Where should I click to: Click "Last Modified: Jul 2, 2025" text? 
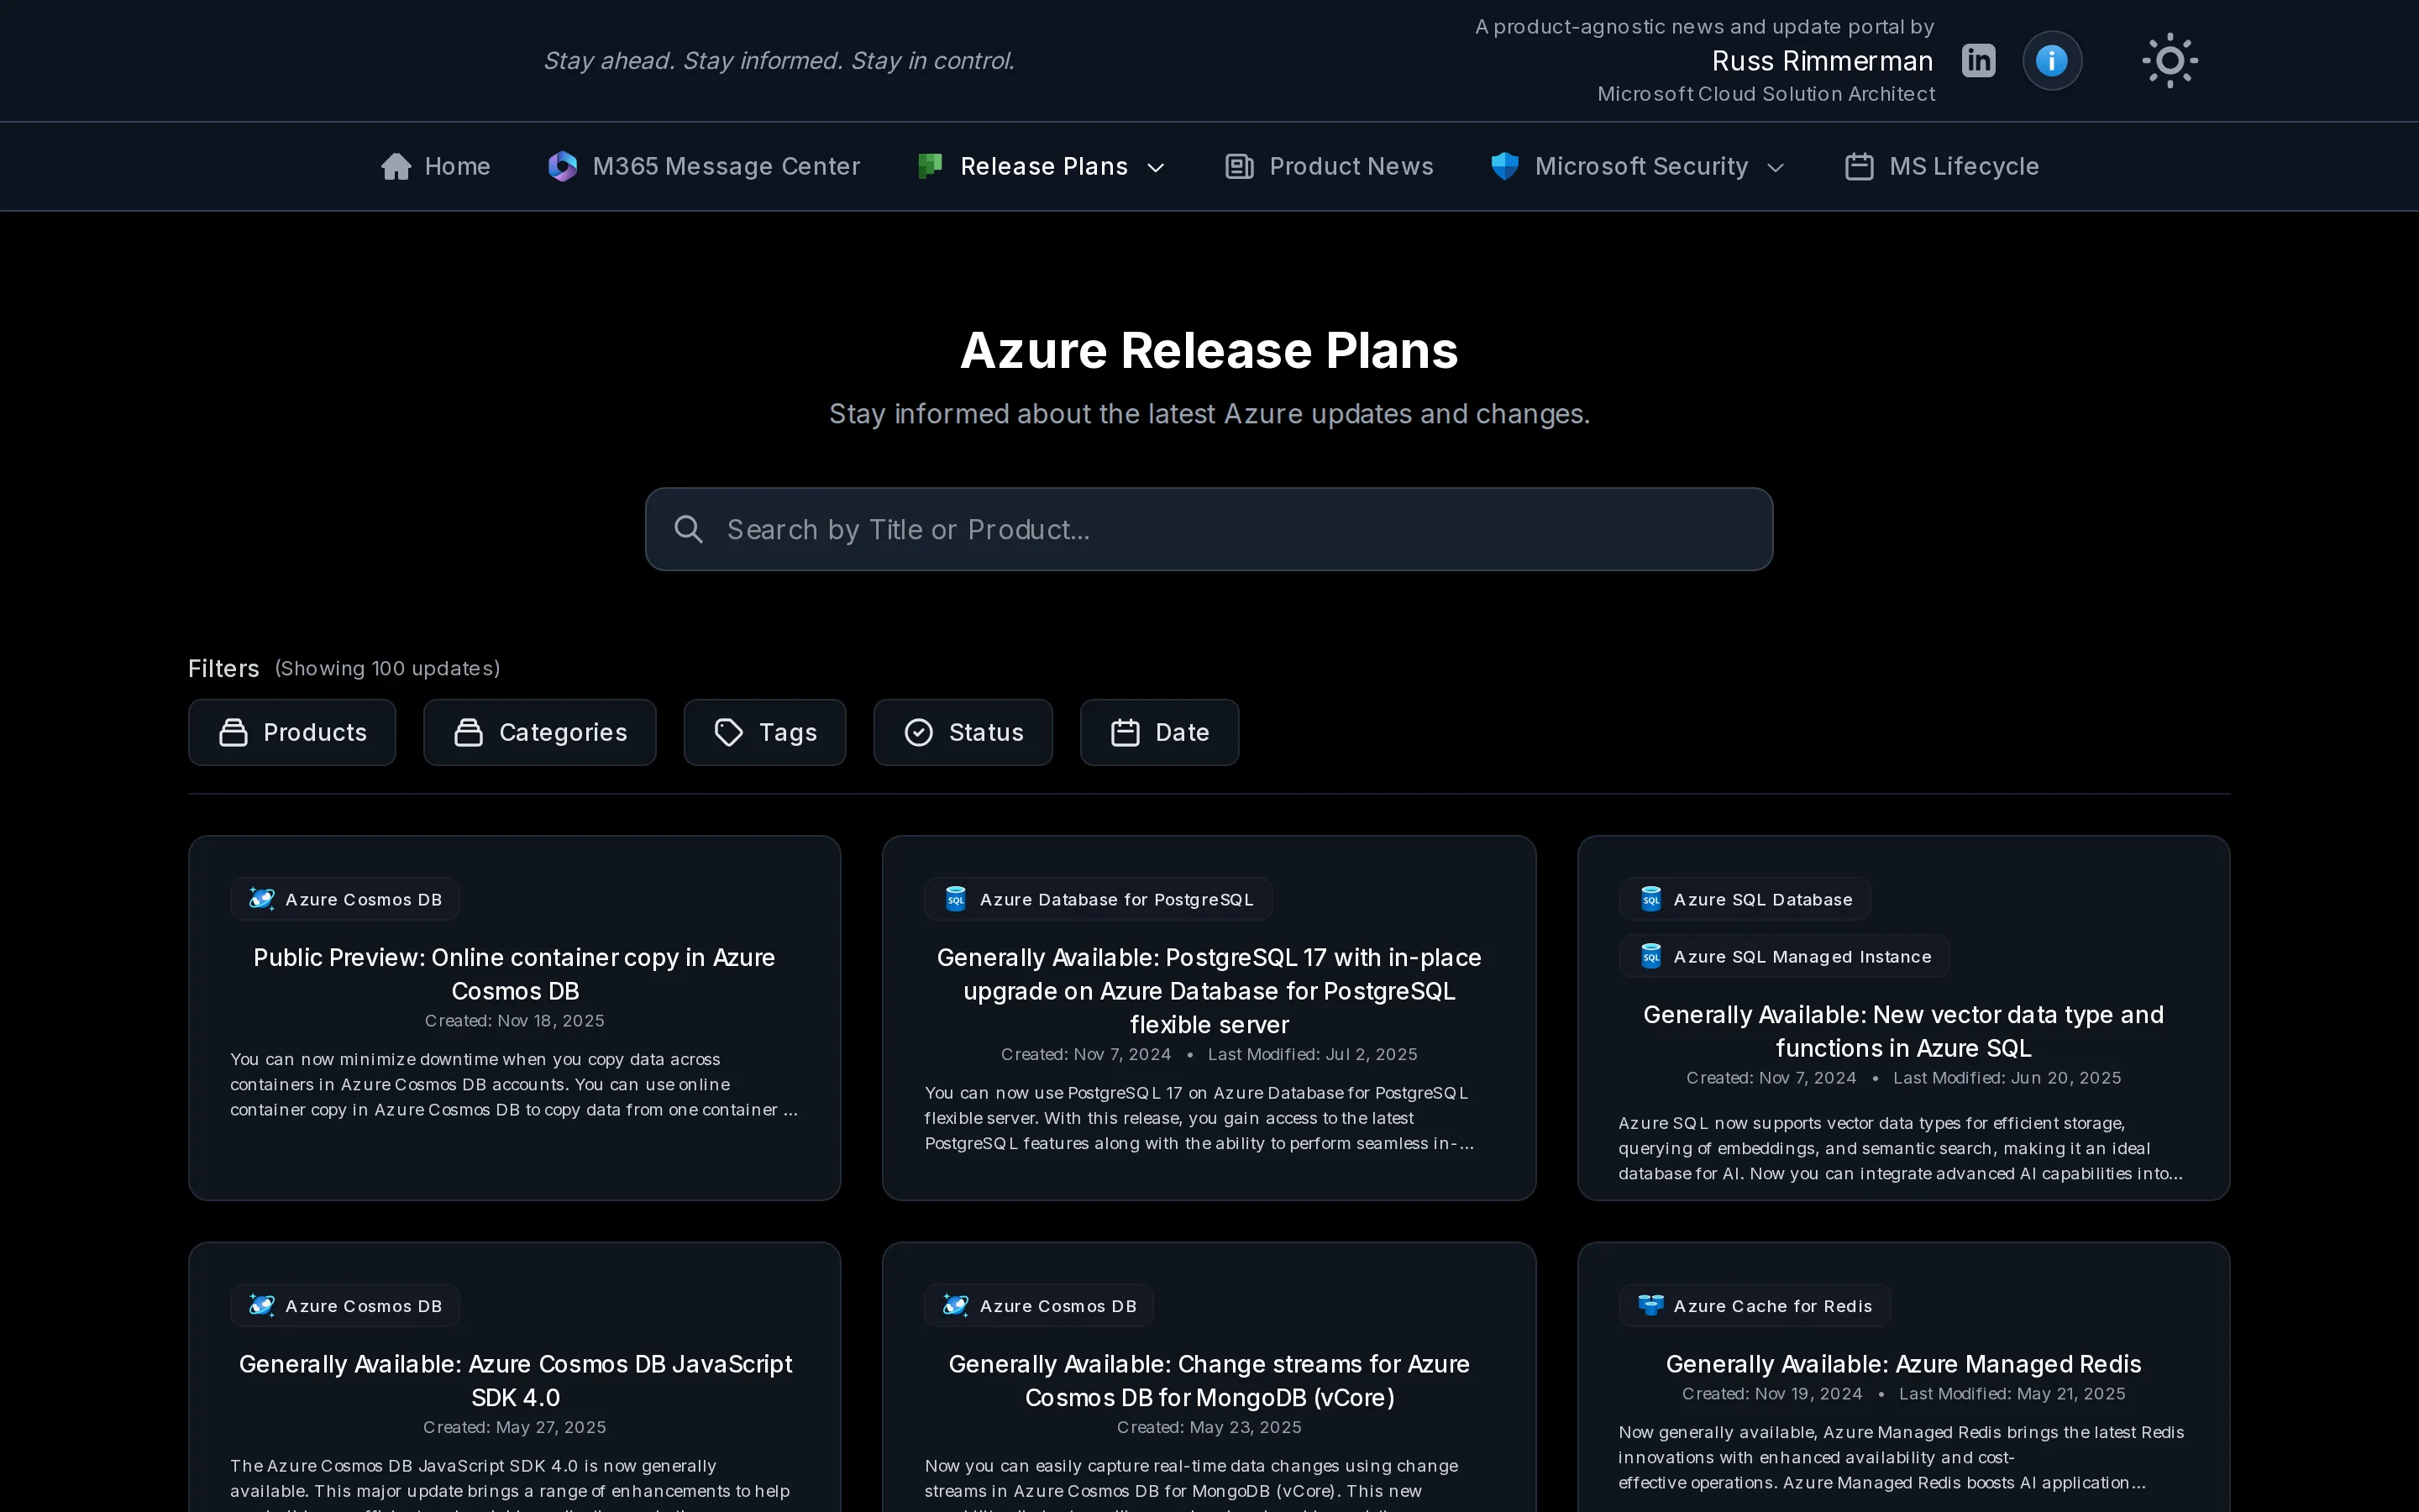pyautogui.click(x=1313, y=1054)
